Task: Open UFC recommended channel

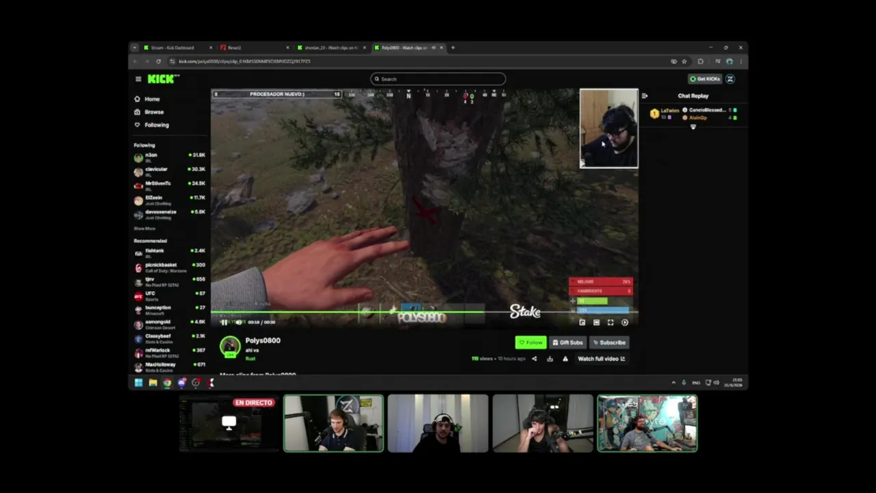Action: pos(170,296)
